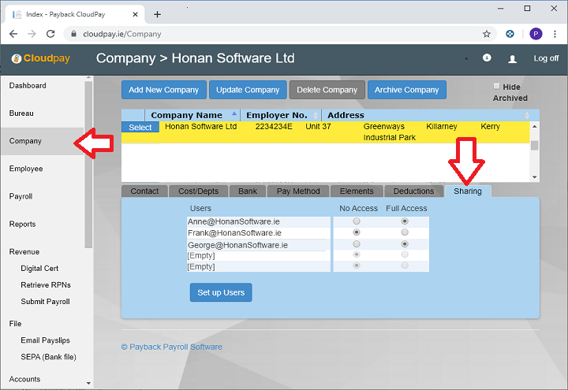The image size is (568, 390).
Task: Open a new browser tab
Action: tap(158, 14)
